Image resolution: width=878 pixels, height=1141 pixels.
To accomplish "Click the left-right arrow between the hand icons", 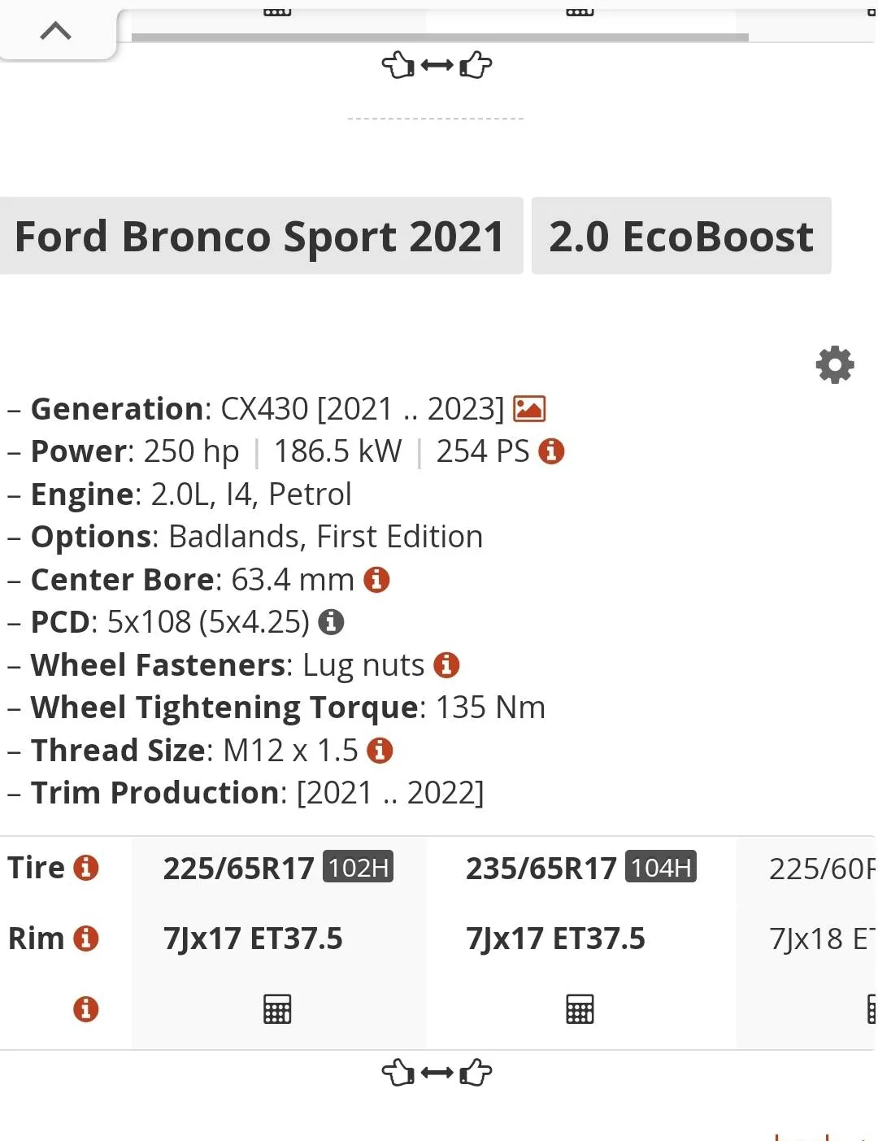I will click(x=437, y=65).
